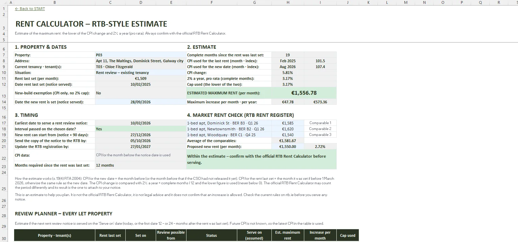This screenshot has height=242, width=518.
Task: Select the '1-bed apt, Dominick St' description cell
Action: click(x=229, y=123)
